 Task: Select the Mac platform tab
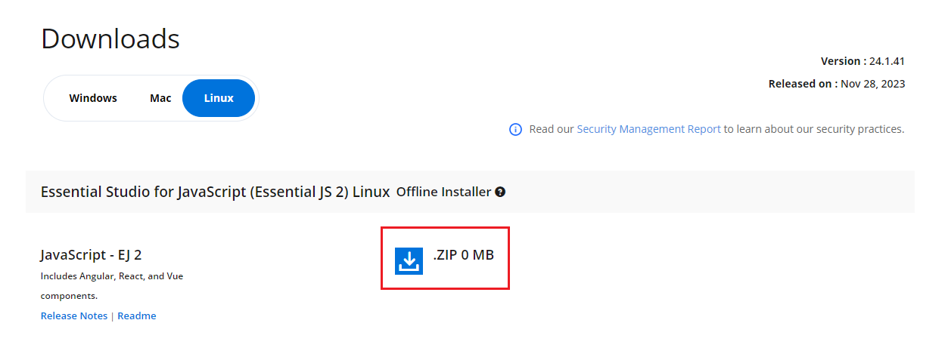point(160,98)
